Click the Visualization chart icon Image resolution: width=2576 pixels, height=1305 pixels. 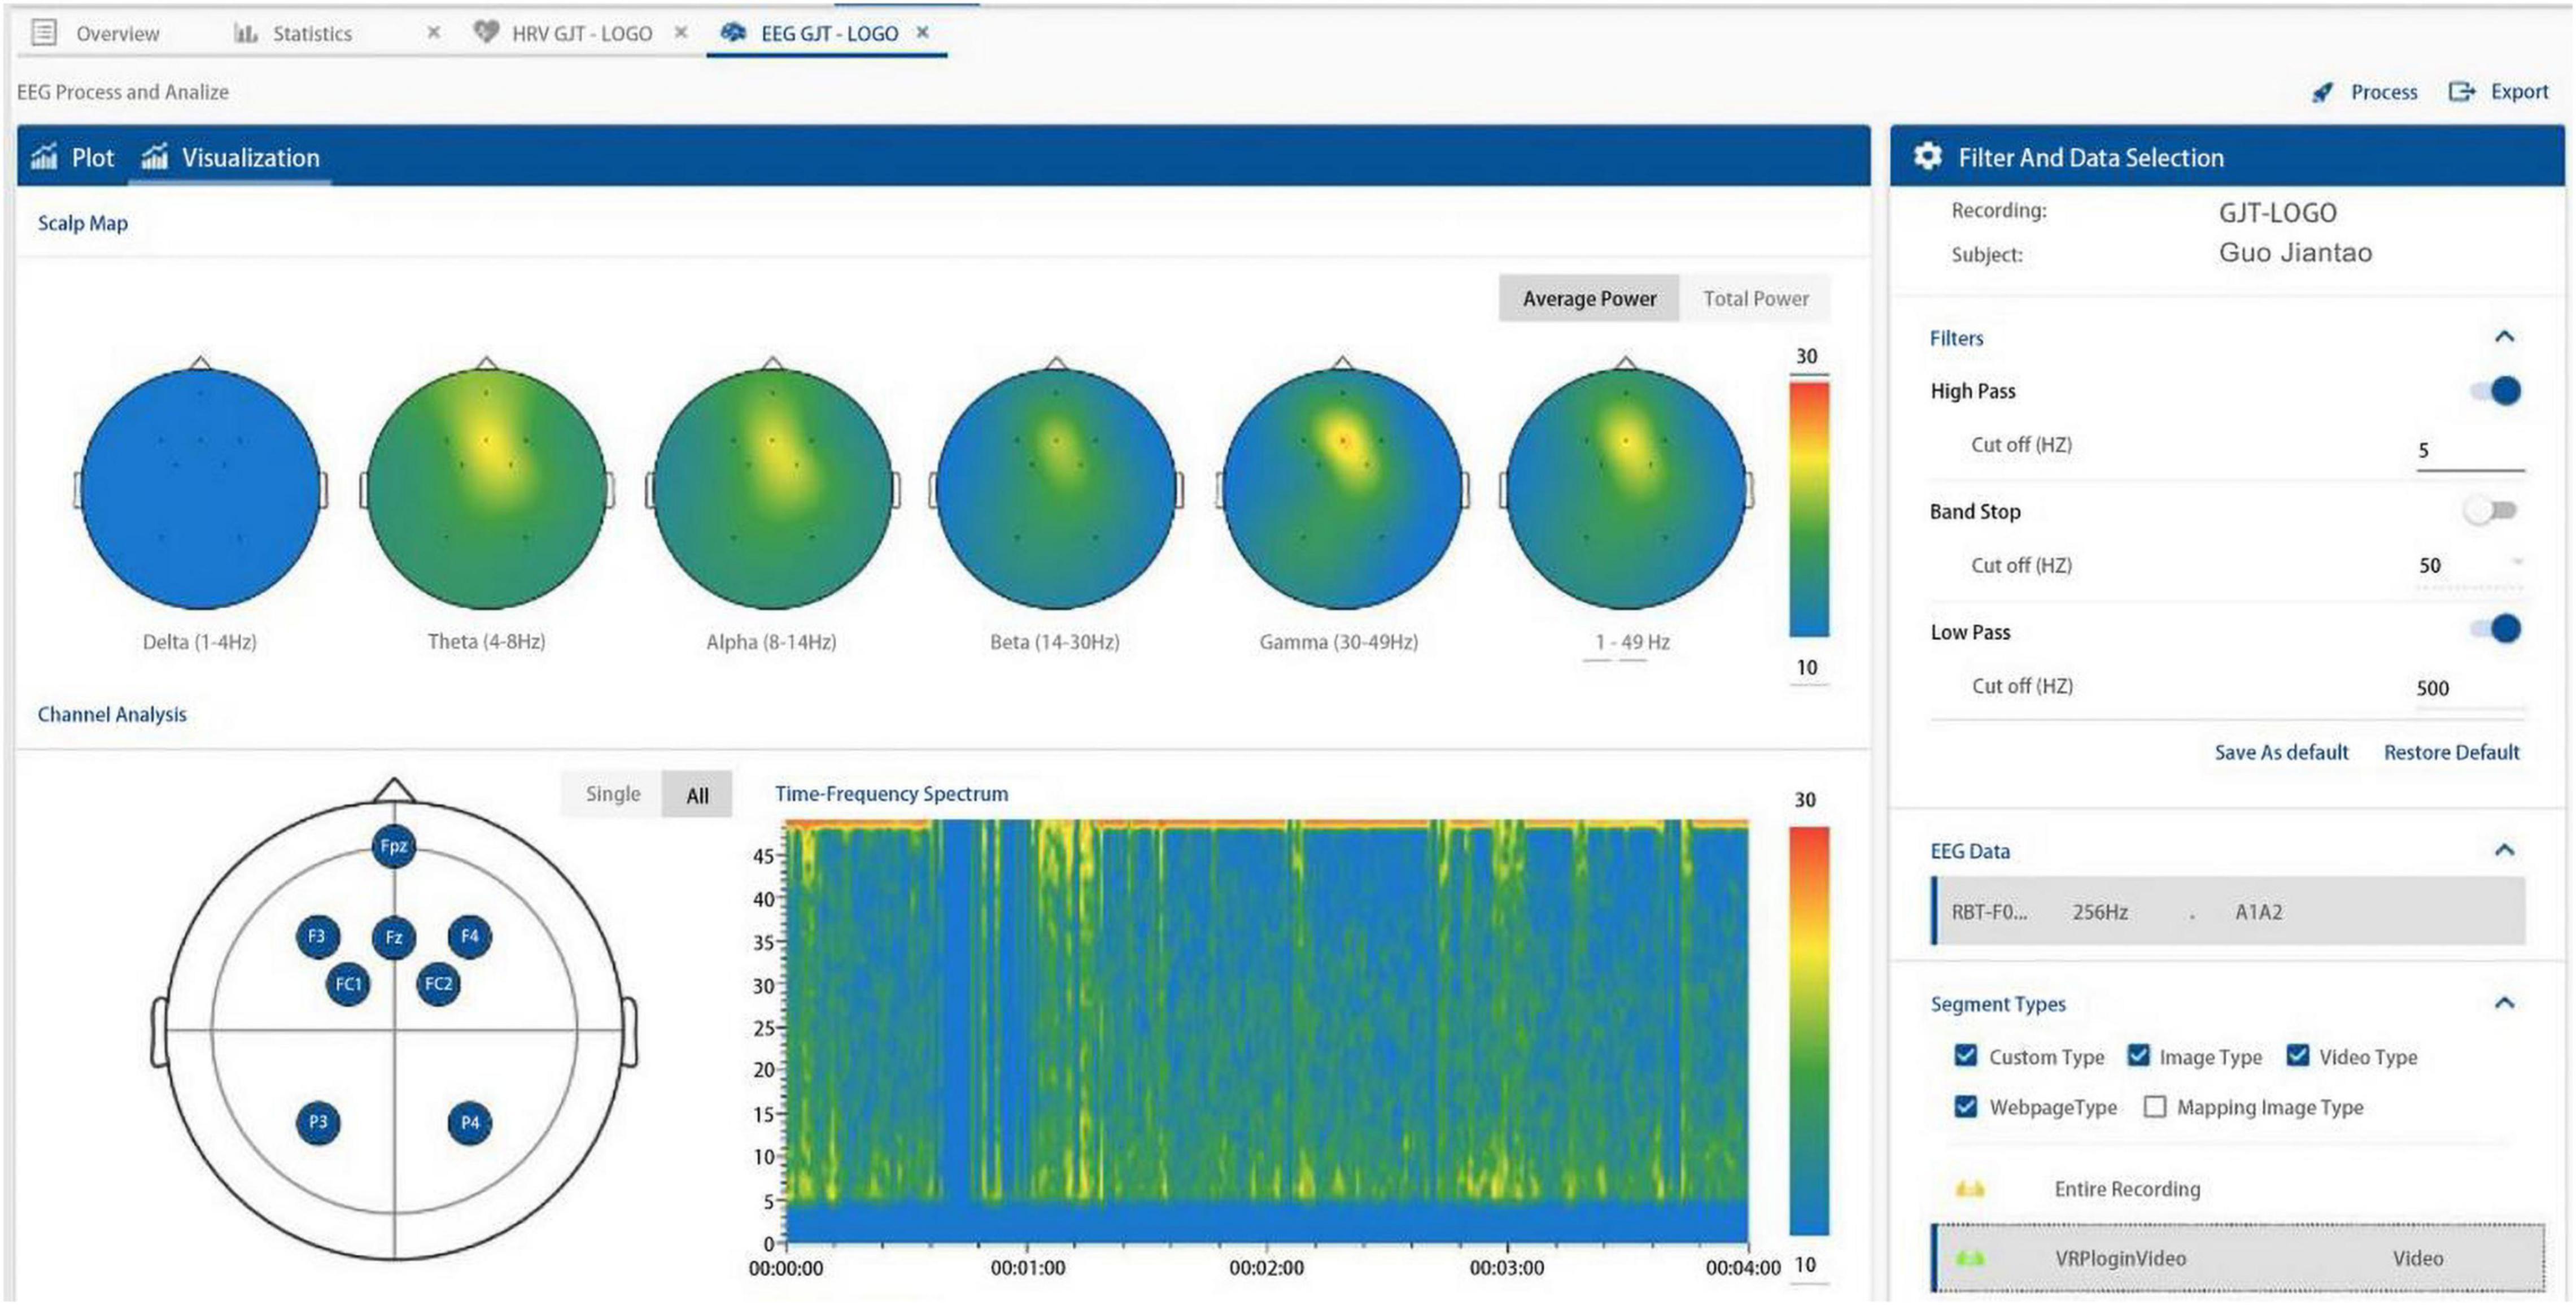click(154, 157)
